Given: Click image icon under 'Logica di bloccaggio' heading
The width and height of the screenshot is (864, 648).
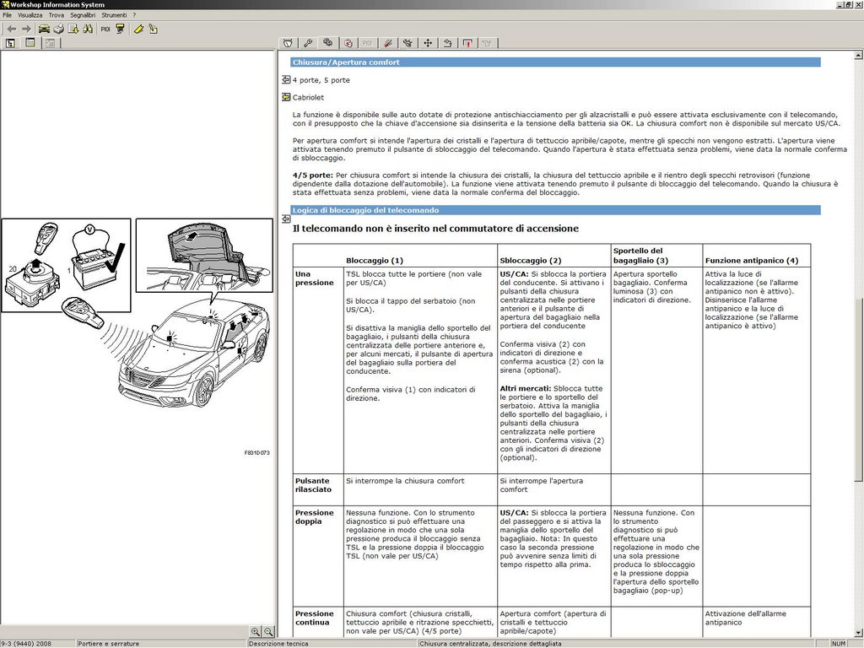Looking at the screenshot, I should point(286,219).
